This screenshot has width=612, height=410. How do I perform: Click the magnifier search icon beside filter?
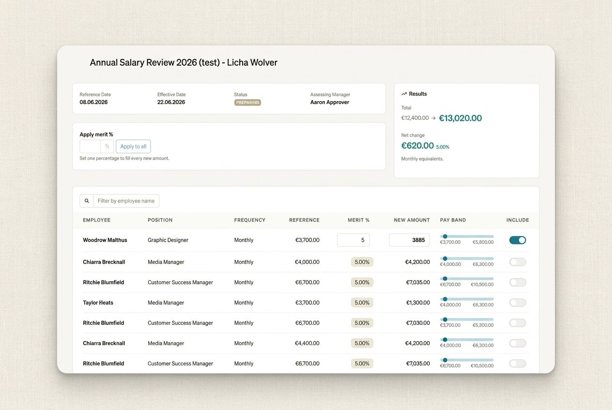87,201
